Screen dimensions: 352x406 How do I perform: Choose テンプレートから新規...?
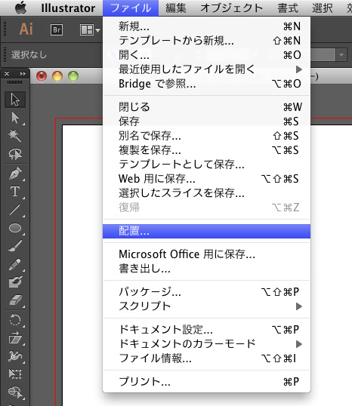[206, 41]
